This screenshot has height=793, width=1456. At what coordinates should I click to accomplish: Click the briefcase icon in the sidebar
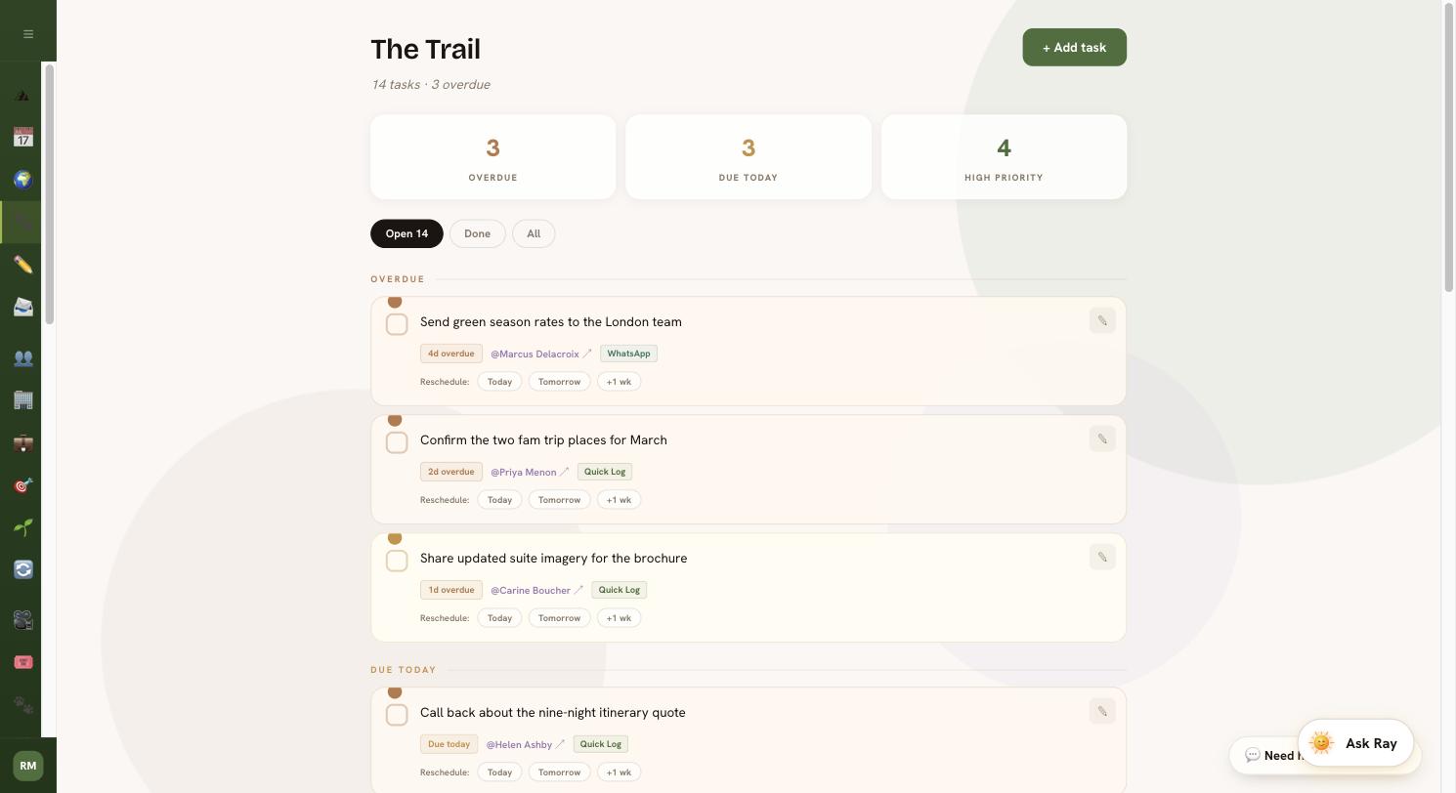coord(23,443)
